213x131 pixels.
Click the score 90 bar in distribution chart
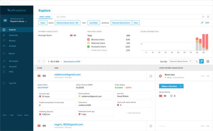tap(203, 42)
